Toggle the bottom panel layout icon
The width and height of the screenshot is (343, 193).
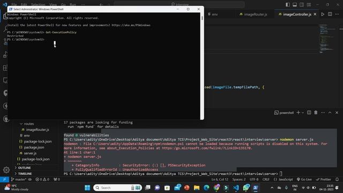[295, 5]
